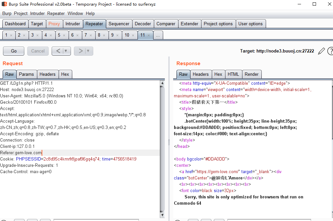
Task: Open the Repeater help question mark icon
Action: (330, 51)
